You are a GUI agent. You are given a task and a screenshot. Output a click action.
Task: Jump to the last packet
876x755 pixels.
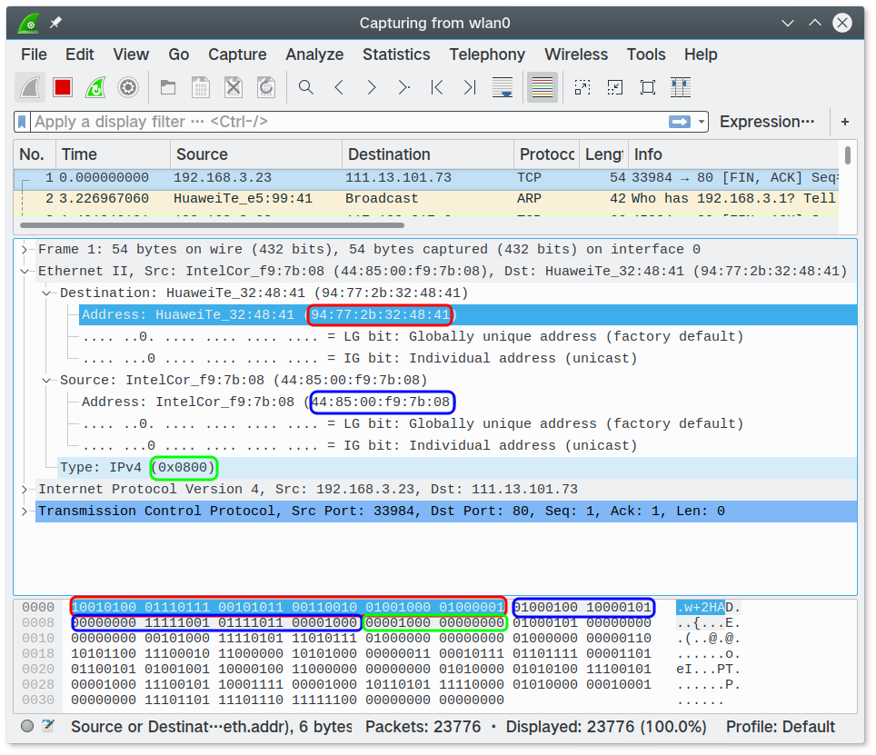coord(469,87)
